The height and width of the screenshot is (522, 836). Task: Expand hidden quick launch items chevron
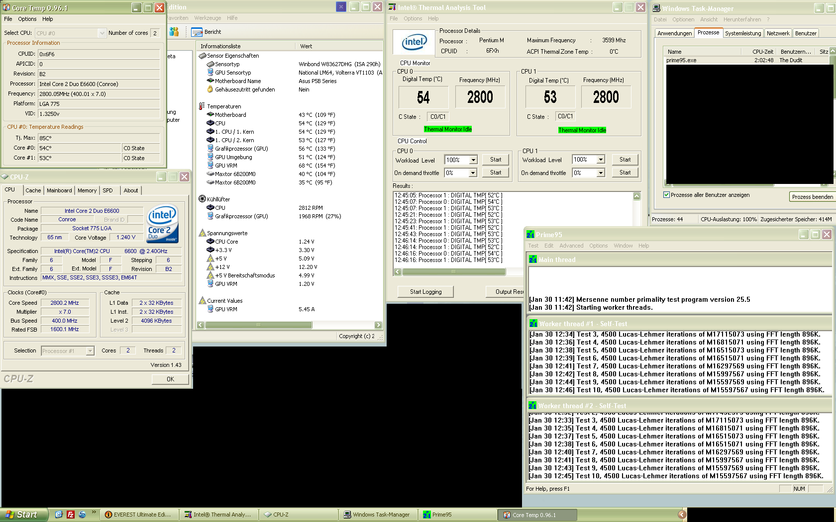click(94, 513)
